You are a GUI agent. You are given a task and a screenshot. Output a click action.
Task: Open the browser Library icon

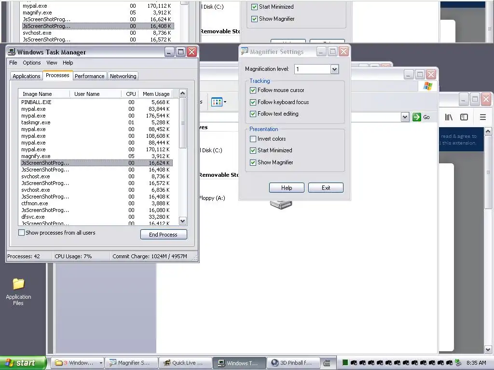point(449,117)
